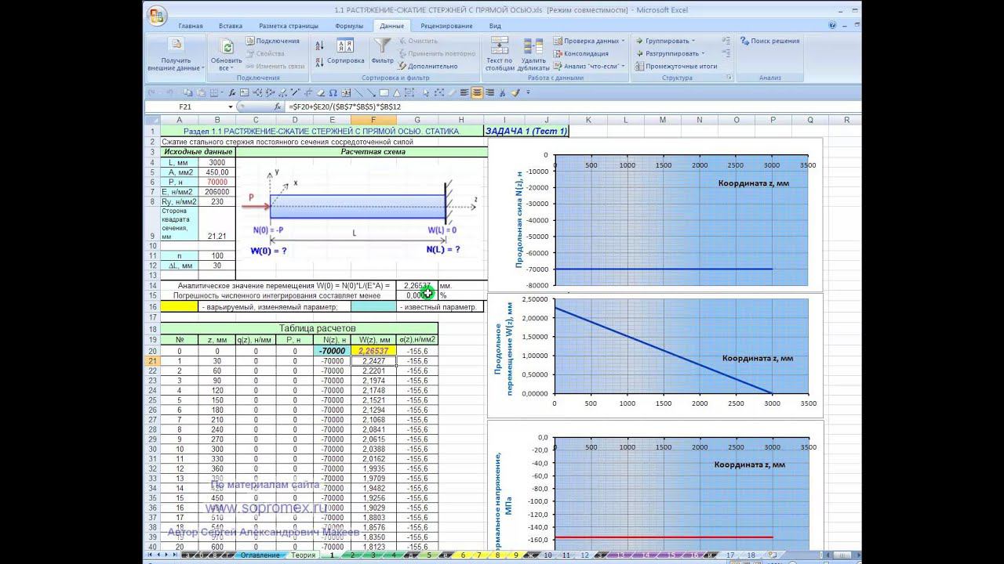This screenshot has height=564, width=1004.
Task: Open the Формулы ribbon tab
Action: 348,25
